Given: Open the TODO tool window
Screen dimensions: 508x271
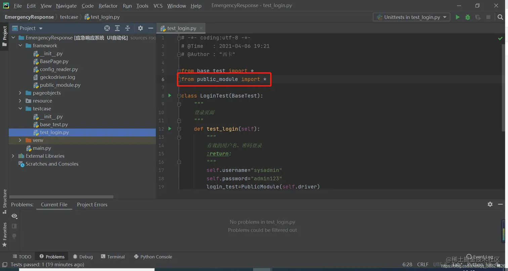Looking at the screenshot, I should pyautogui.click(x=22, y=257).
